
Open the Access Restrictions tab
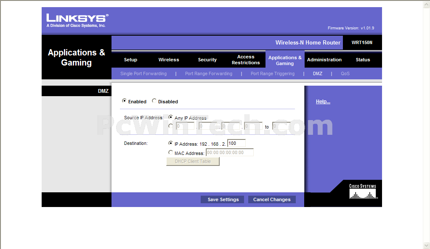coord(246,60)
